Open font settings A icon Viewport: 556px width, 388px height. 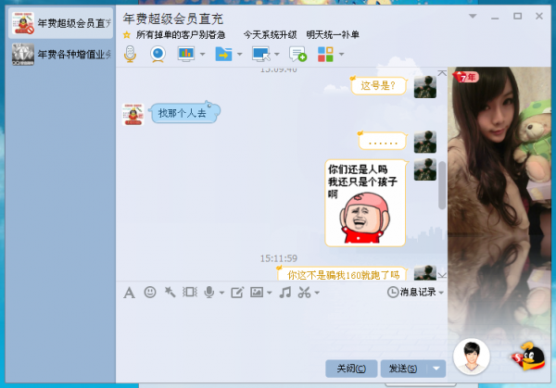click(129, 293)
